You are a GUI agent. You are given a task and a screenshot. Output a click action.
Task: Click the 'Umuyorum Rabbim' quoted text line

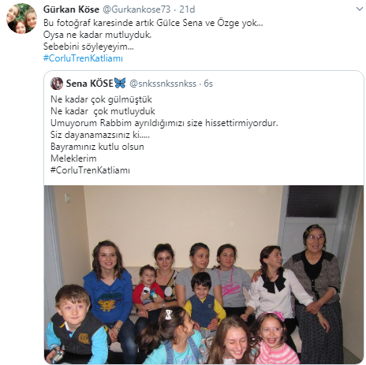pyautogui.click(x=164, y=123)
